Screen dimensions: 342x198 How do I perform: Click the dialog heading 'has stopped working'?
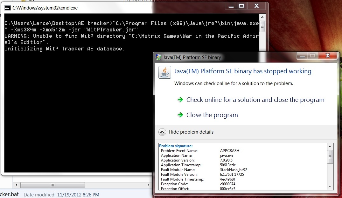click(x=243, y=71)
